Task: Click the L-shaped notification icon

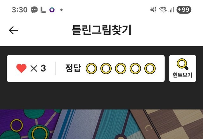Action: pos(43,10)
